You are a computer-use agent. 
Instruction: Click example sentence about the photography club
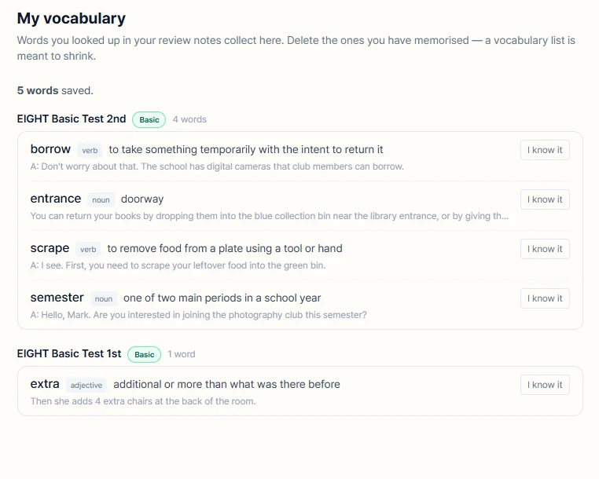(x=198, y=315)
